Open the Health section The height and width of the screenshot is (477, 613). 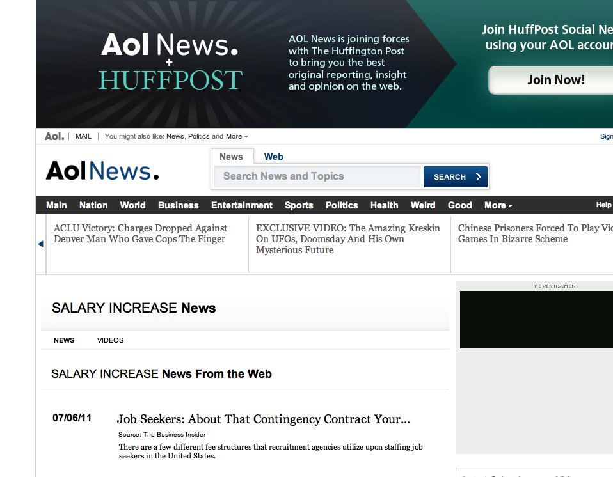[x=385, y=205]
